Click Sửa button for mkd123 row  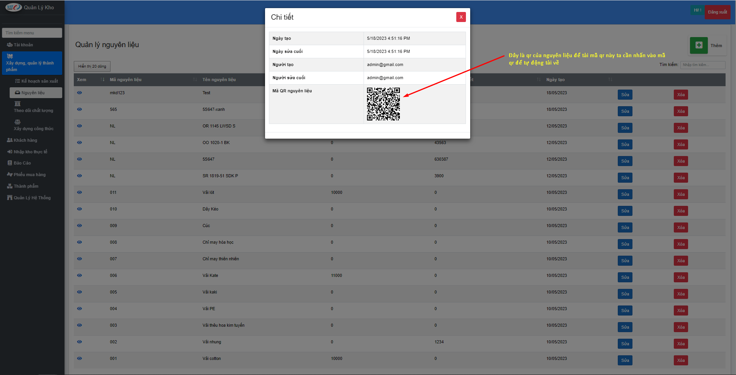pos(625,95)
